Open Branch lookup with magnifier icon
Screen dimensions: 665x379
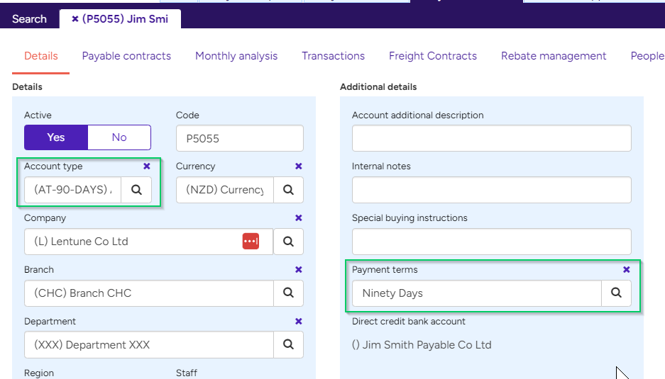coord(288,293)
